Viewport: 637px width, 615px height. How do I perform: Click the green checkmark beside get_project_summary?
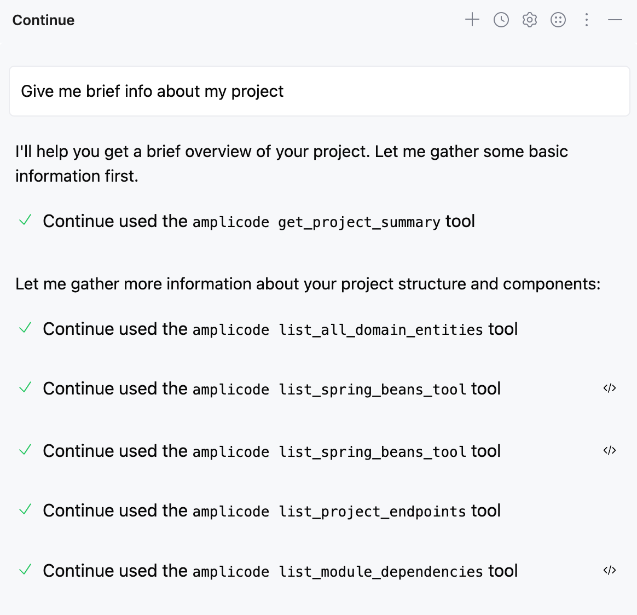point(25,221)
